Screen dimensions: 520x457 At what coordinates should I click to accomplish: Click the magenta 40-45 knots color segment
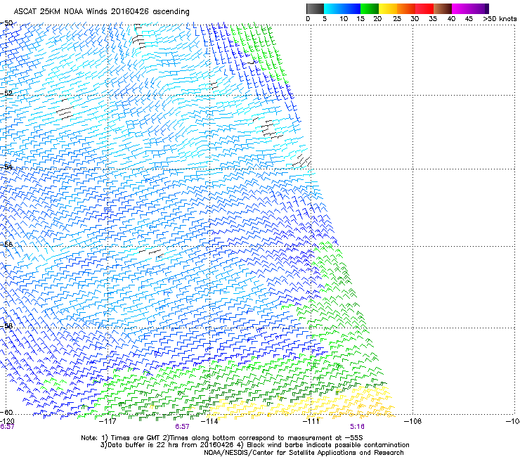click(461, 8)
